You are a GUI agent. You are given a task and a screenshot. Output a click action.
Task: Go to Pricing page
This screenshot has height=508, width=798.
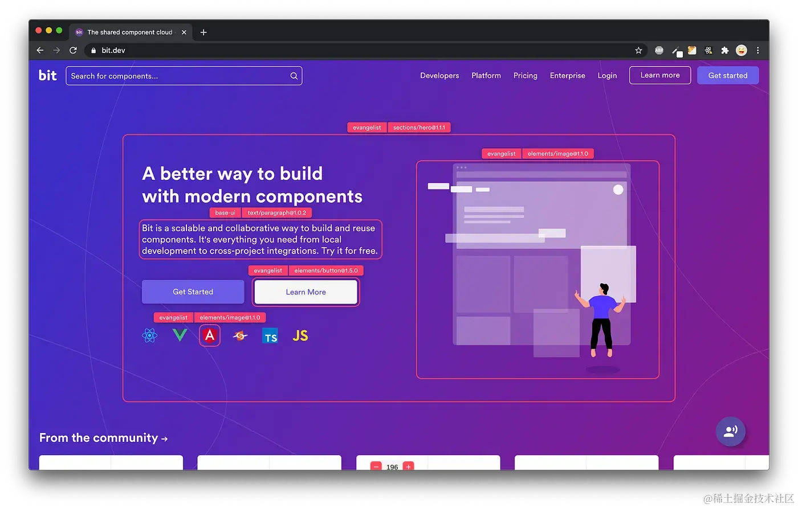(526, 75)
